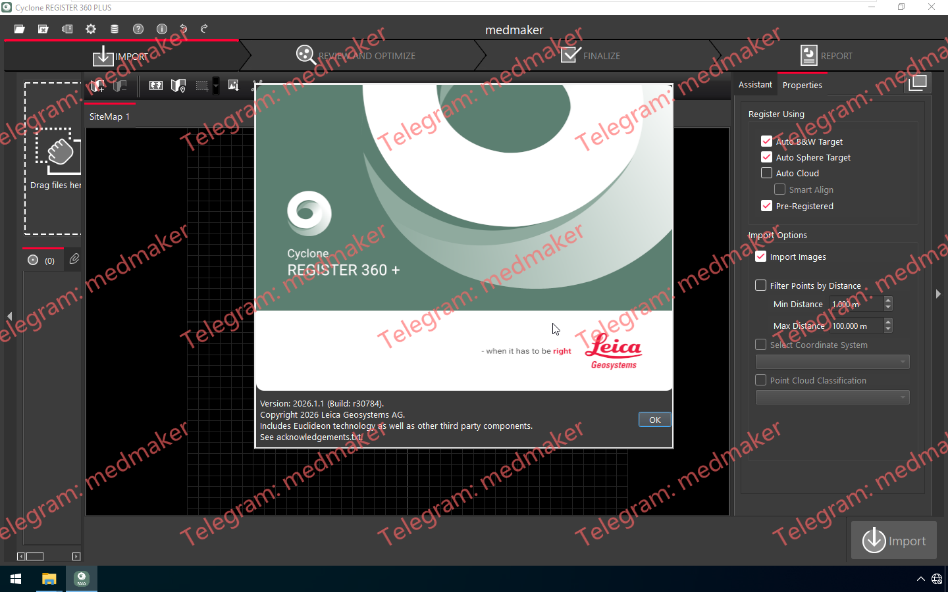This screenshot has height=592, width=948.
Task: Enable Select Coordinate System checkbox
Action: click(x=760, y=344)
